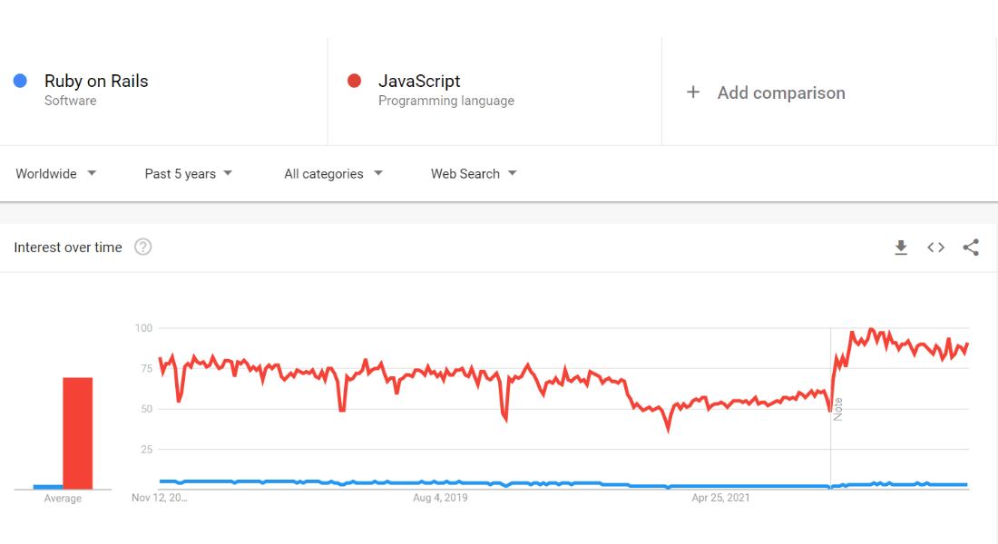Click the blue Ruby on Rails average bar

(x=47, y=487)
